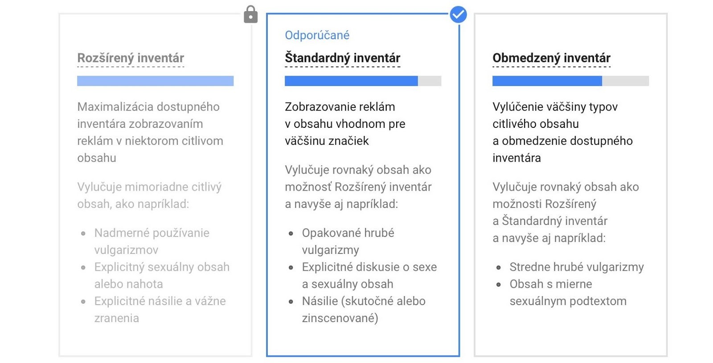Click the inventory bar under Štandardný inventár

pos(363,81)
